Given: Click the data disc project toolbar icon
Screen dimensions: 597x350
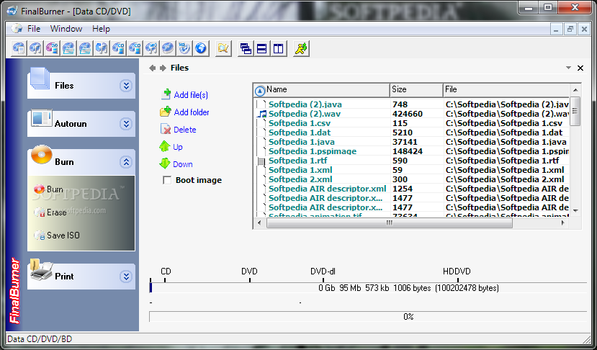Looking at the screenshot, I should pyautogui.click(x=19, y=48).
